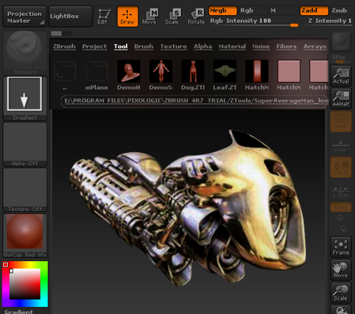
Task: Toggle the Mrgb paint mode
Action: (223, 10)
